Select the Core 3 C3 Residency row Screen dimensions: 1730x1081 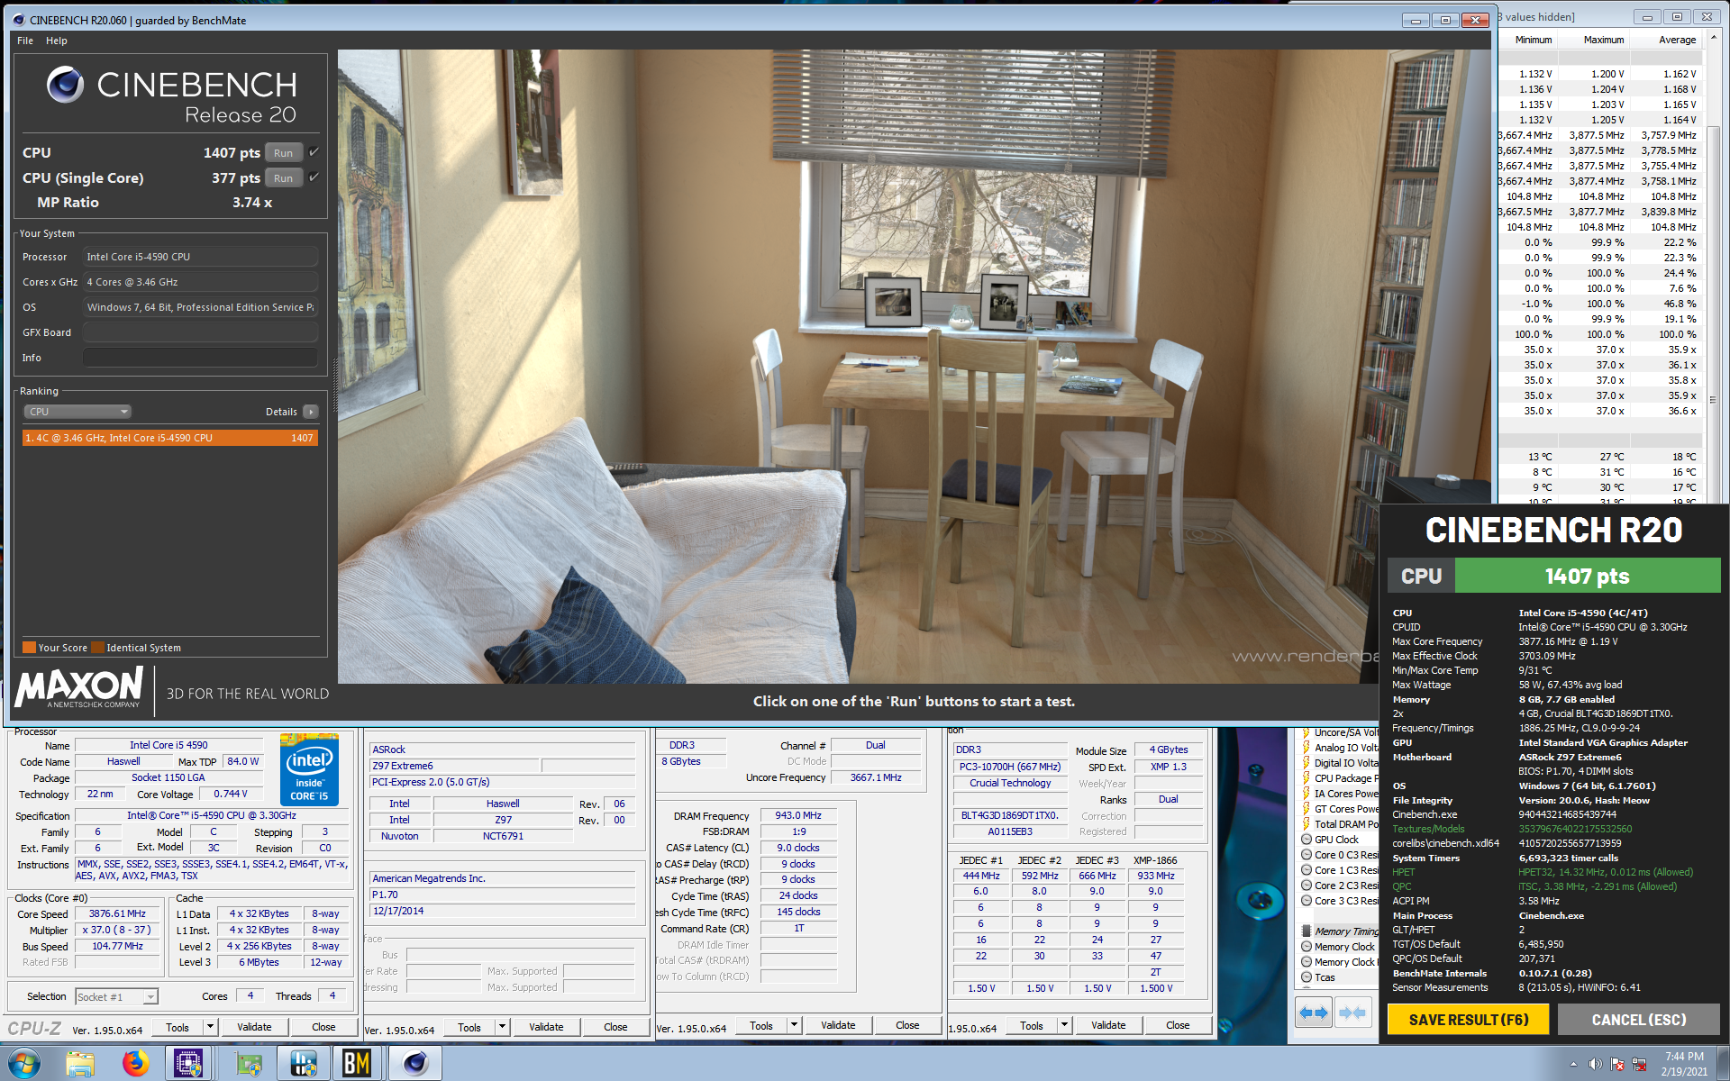point(1339,901)
